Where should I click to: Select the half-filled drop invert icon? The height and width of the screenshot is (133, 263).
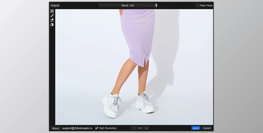[x=52, y=24]
